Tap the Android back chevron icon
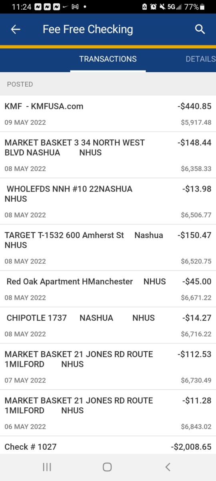This screenshot has width=216, height=481. click(168, 467)
